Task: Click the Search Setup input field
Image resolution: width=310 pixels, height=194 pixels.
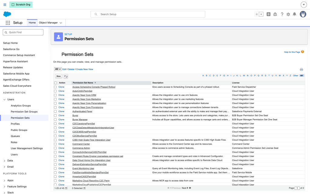Action: point(148,14)
